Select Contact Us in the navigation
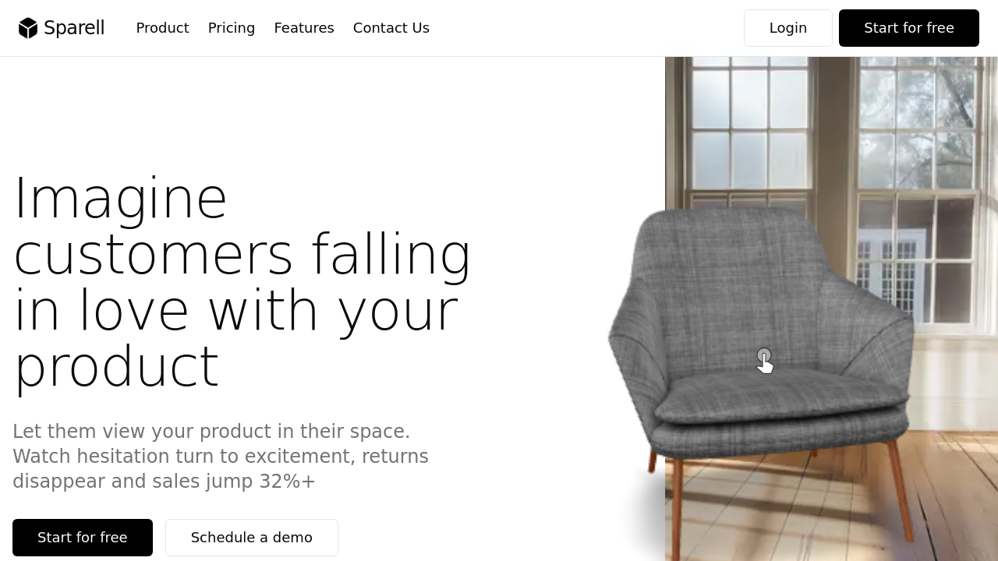The image size is (998, 561). [391, 28]
